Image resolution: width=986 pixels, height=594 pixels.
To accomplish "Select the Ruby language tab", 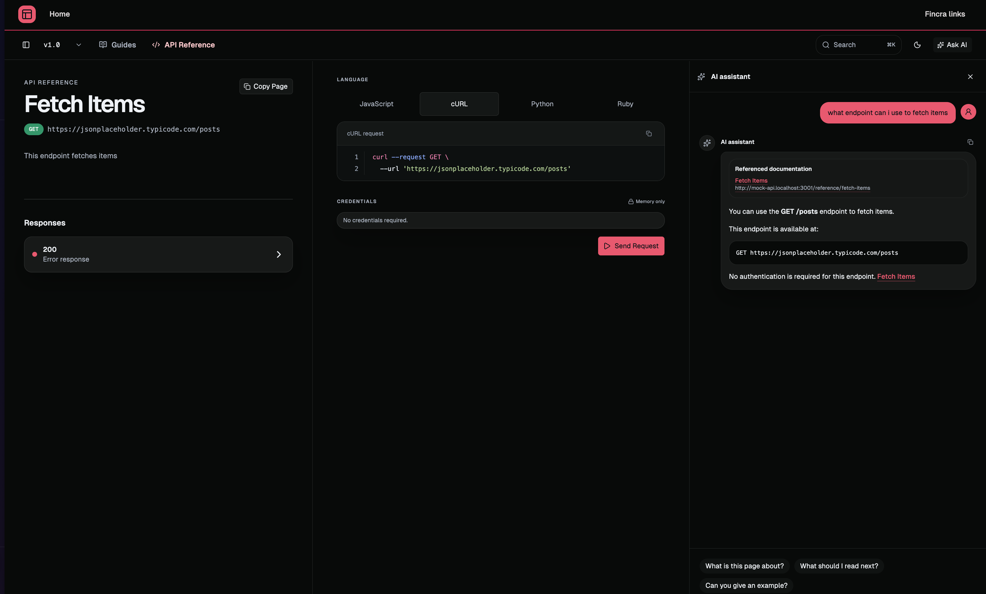I will tap(625, 104).
